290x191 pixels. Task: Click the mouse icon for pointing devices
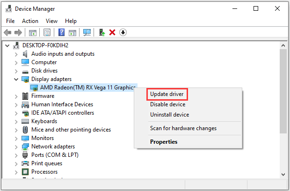click(25, 130)
